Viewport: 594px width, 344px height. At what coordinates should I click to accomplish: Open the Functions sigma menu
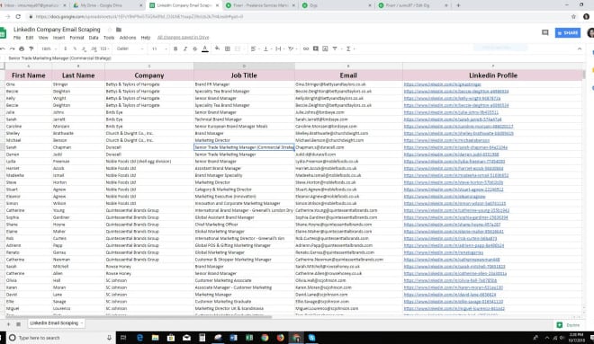[348, 49]
